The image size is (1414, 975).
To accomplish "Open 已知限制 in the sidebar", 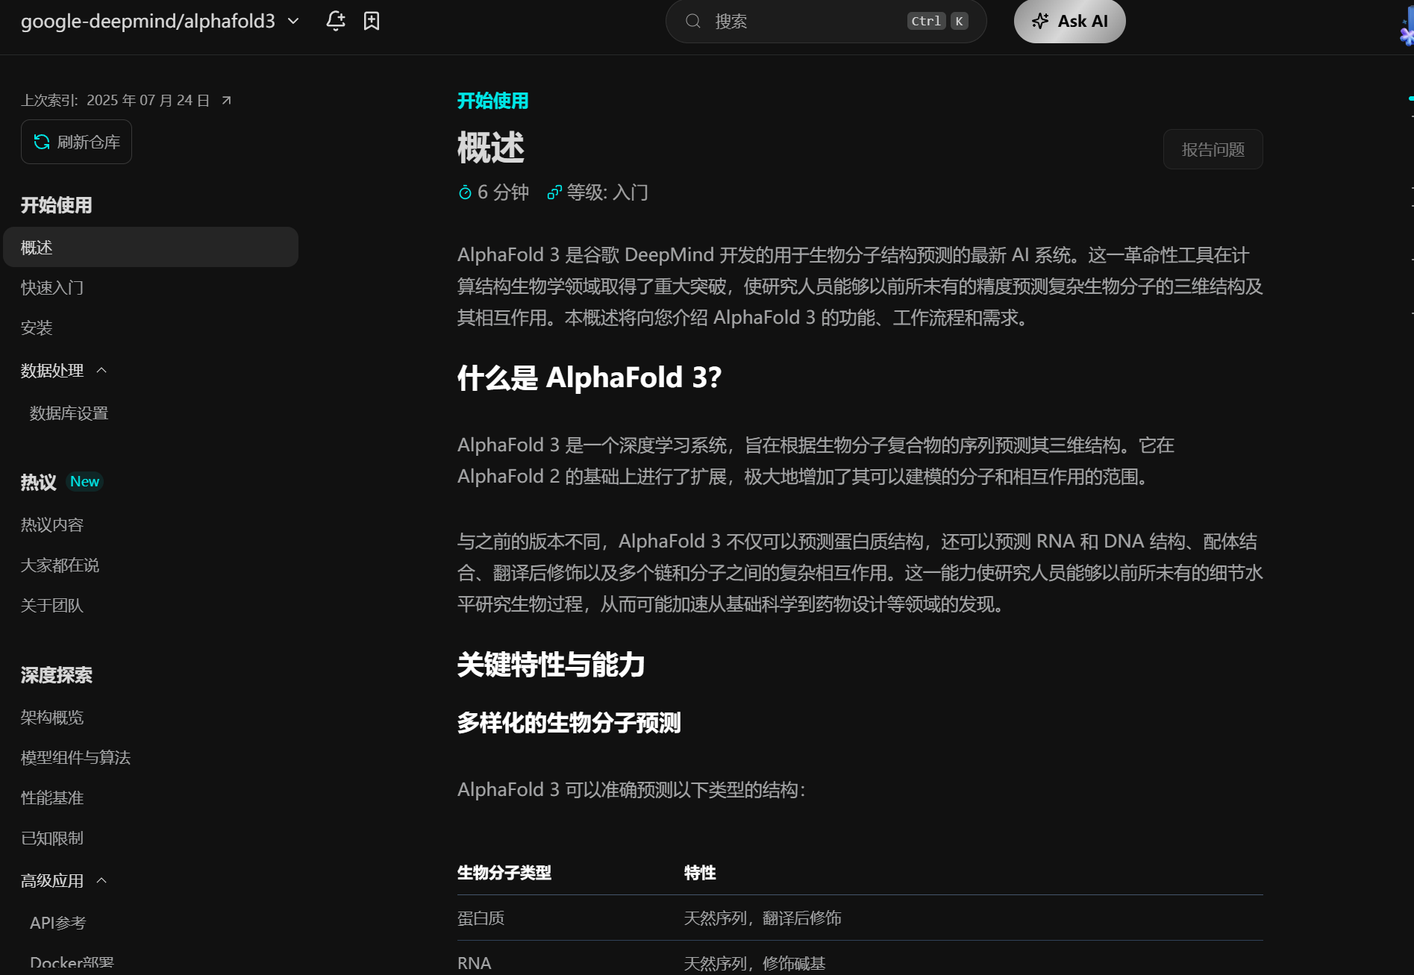I will tap(52, 838).
